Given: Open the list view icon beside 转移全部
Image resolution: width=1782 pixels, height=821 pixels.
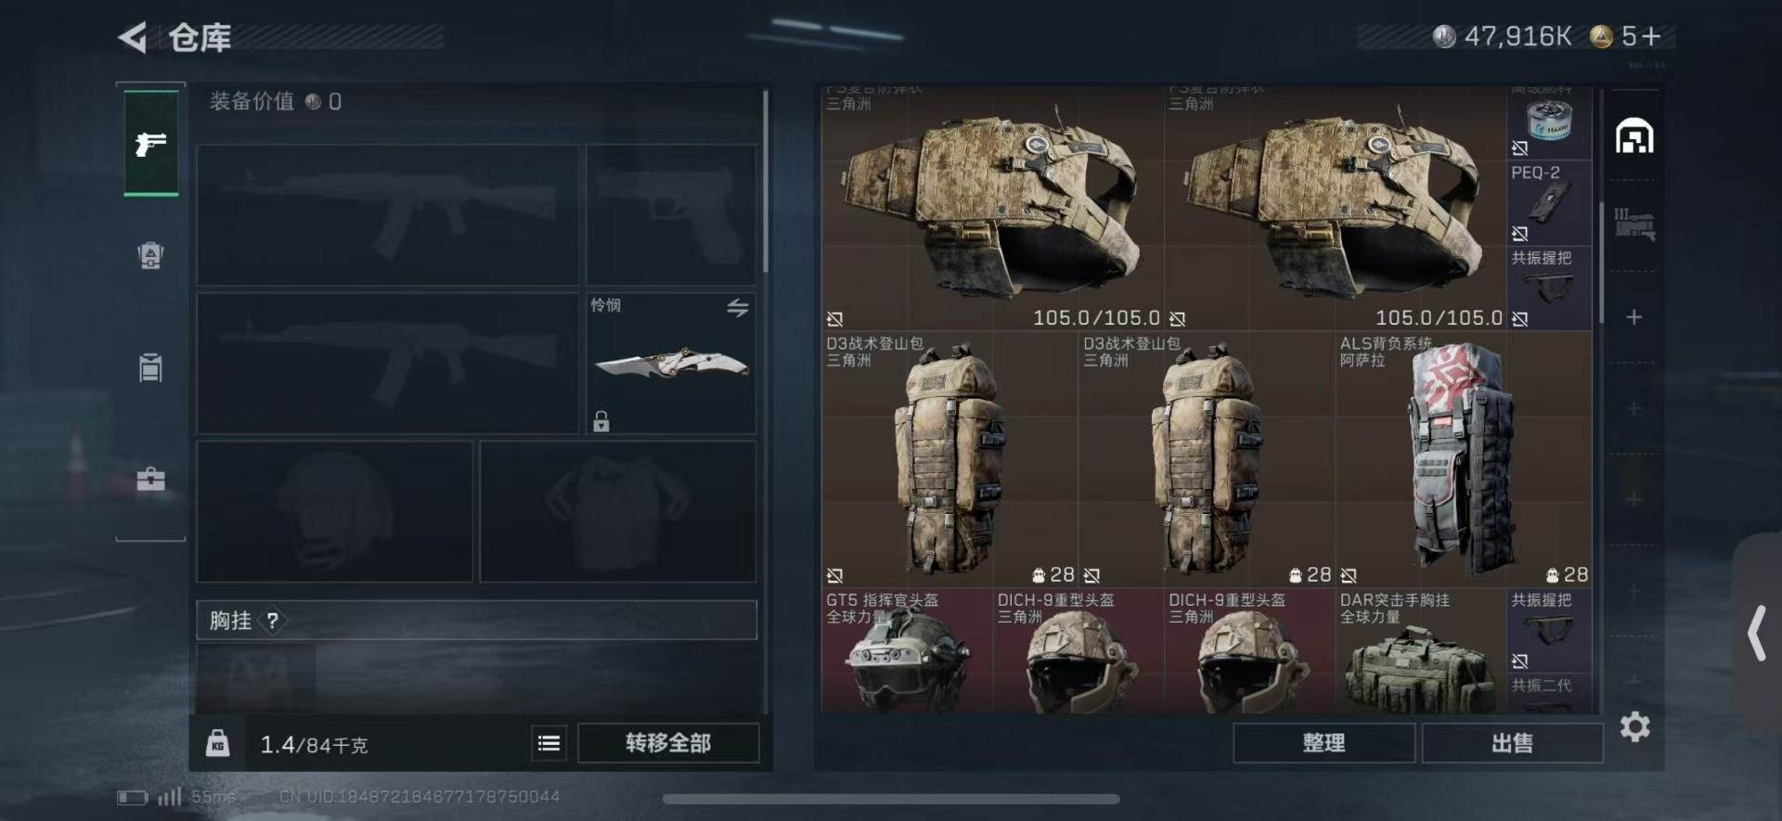Looking at the screenshot, I should coord(549,743).
